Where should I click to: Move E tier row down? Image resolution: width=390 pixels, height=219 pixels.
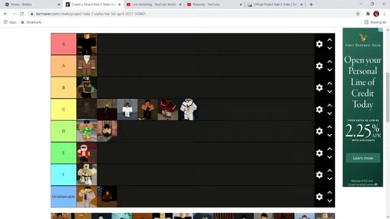pyautogui.click(x=330, y=157)
